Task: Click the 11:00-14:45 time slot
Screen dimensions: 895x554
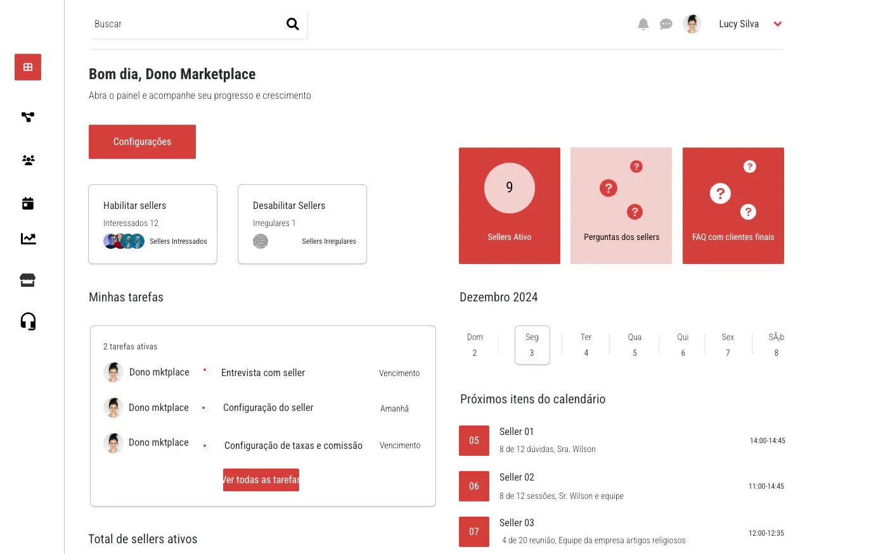Action: point(766,486)
